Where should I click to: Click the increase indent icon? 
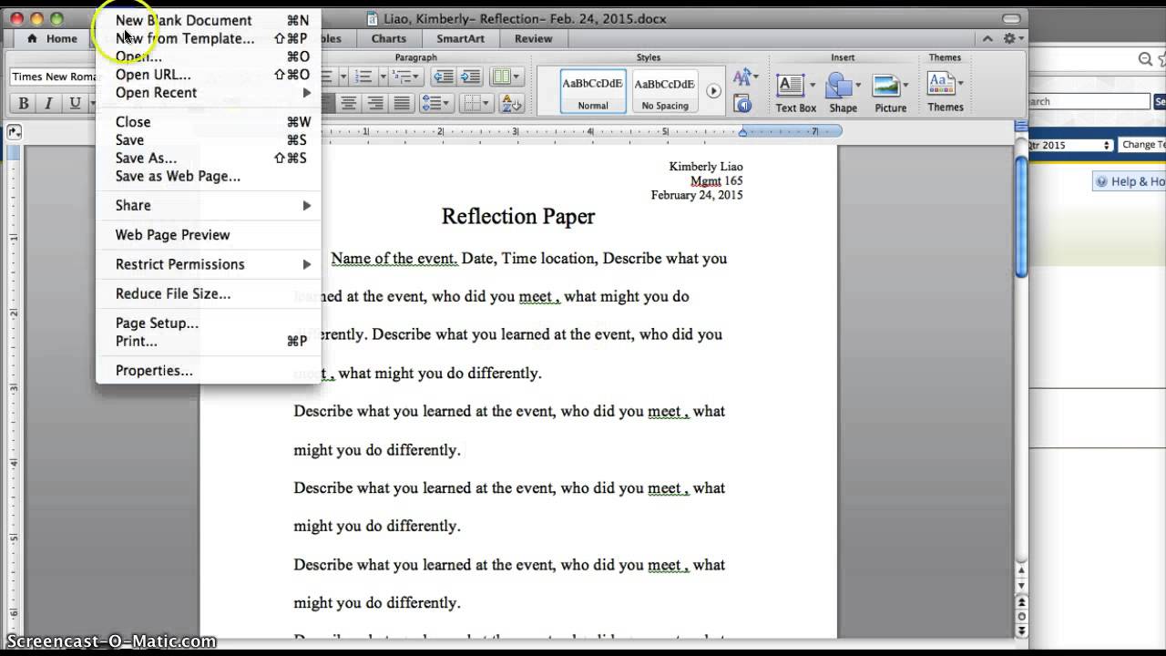[469, 77]
